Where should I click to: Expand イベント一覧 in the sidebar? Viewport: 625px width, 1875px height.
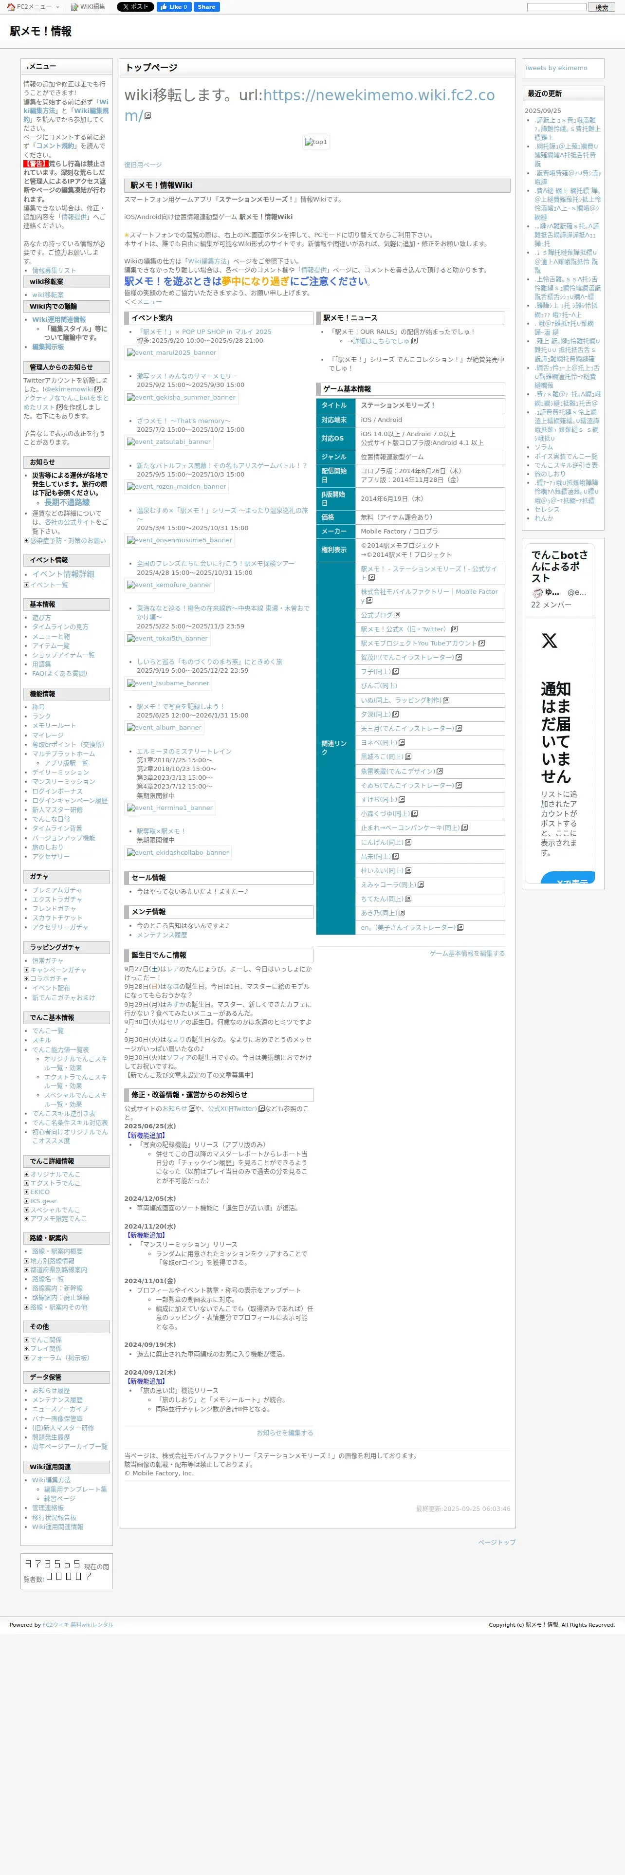(x=26, y=585)
